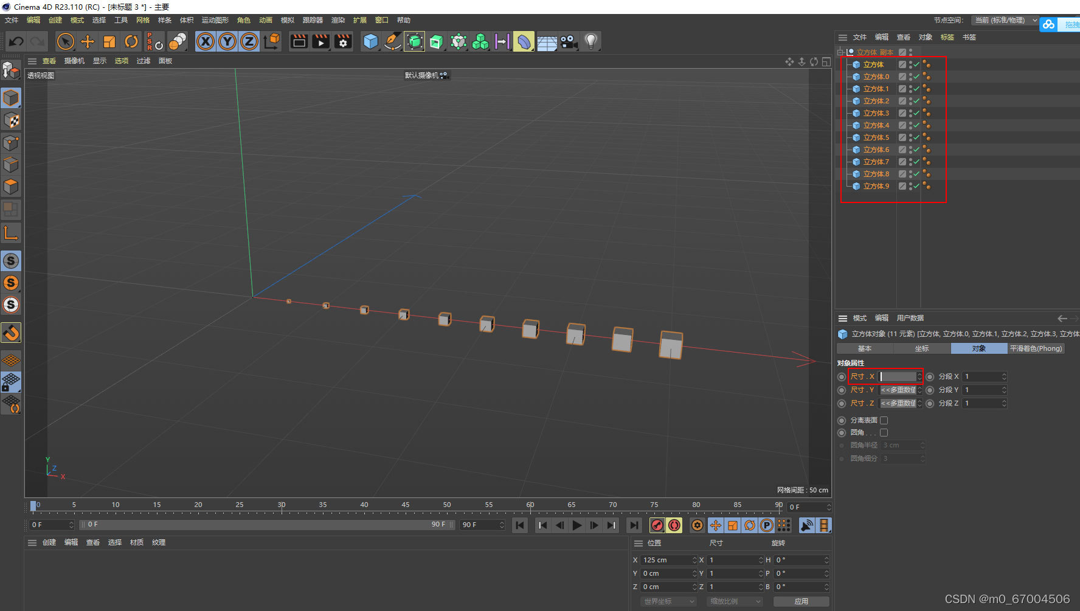The height and width of the screenshot is (611, 1080).
Task: Toggle the Y axis lock
Action: pyautogui.click(x=227, y=41)
